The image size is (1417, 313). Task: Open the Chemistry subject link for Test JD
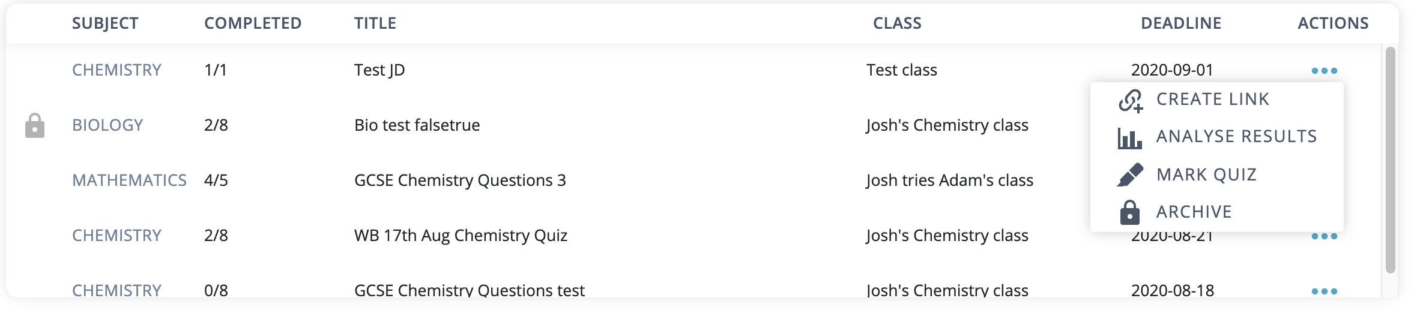click(116, 70)
